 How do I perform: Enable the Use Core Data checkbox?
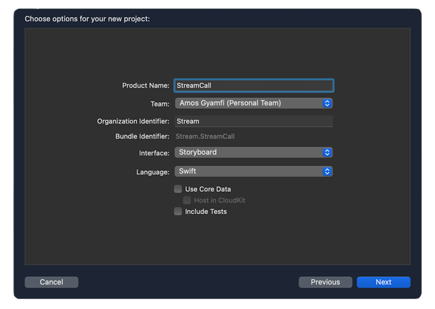[178, 189]
